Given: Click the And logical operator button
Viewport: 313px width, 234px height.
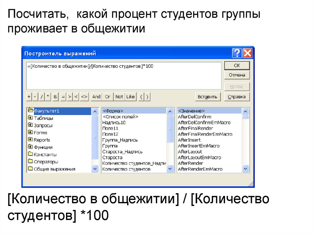Looking at the screenshot, I should click(96, 97).
